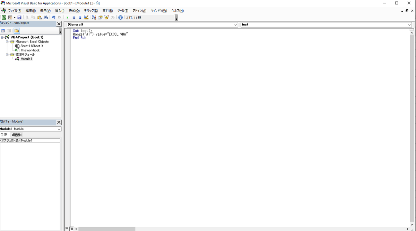Close the Properties pane
416x231 pixels.
click(59, 122)
